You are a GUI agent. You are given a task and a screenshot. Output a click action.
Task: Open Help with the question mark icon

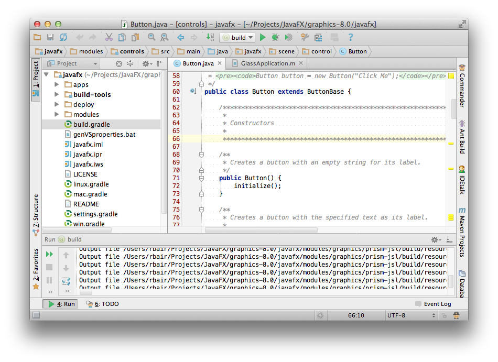(x=351, y=37)
